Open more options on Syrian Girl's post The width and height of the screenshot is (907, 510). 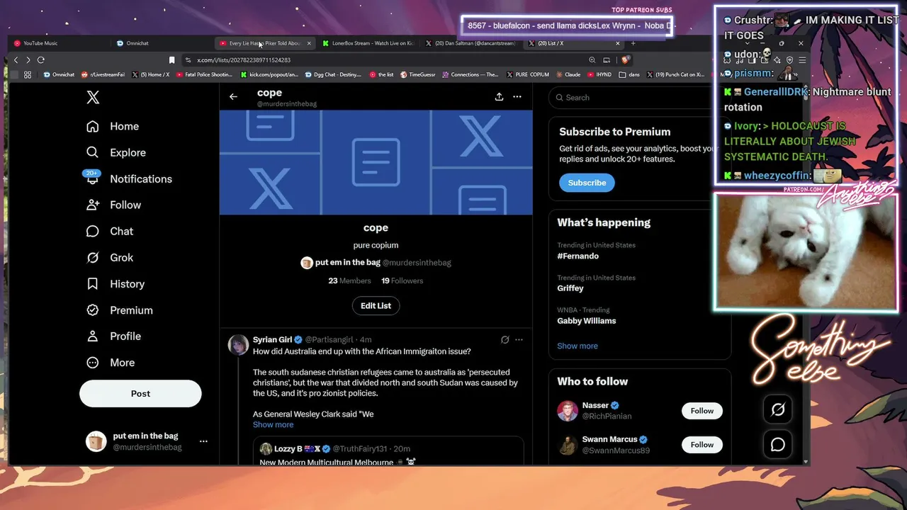pyautogui.click(x=519, y=340)
